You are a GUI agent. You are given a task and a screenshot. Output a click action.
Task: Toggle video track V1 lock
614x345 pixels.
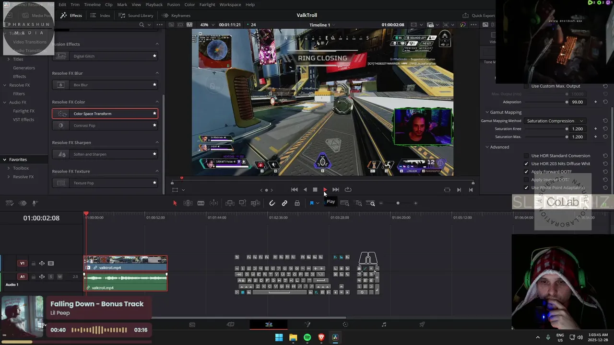34,264
